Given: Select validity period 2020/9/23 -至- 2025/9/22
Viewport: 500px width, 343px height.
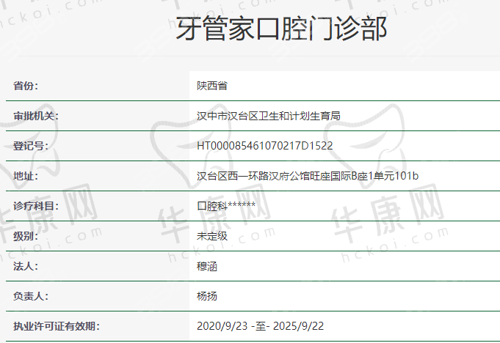Looking at the screenshot, I should click(x=260, y=326).
